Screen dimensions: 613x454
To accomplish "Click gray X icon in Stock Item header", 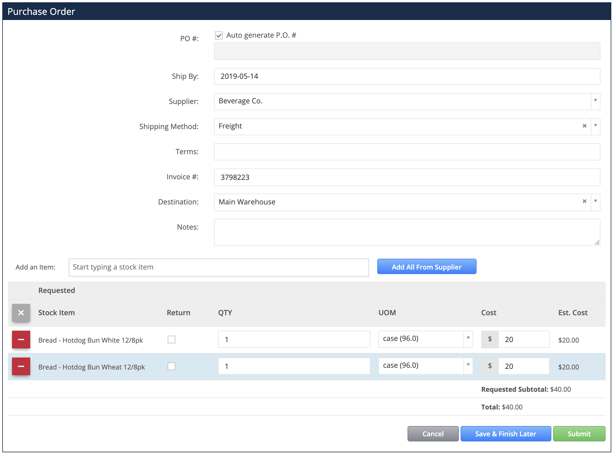I will pos(21,313).
